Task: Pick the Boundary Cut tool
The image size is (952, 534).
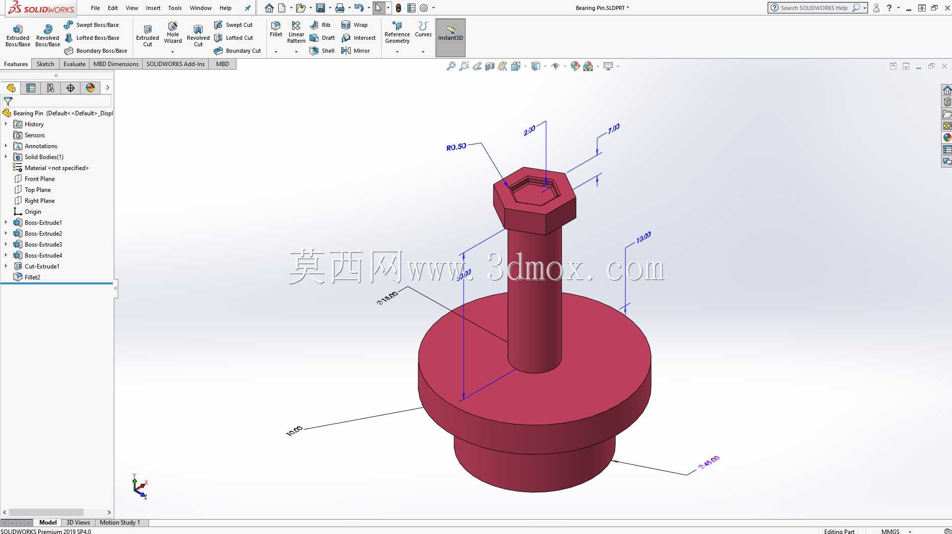Action: click(x=237, y=51)
